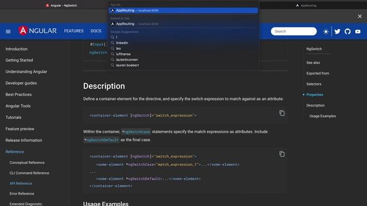Screen dimensions: 367x206
Task: Open the DOCS menu item
Action: click(x=96, y=31)
